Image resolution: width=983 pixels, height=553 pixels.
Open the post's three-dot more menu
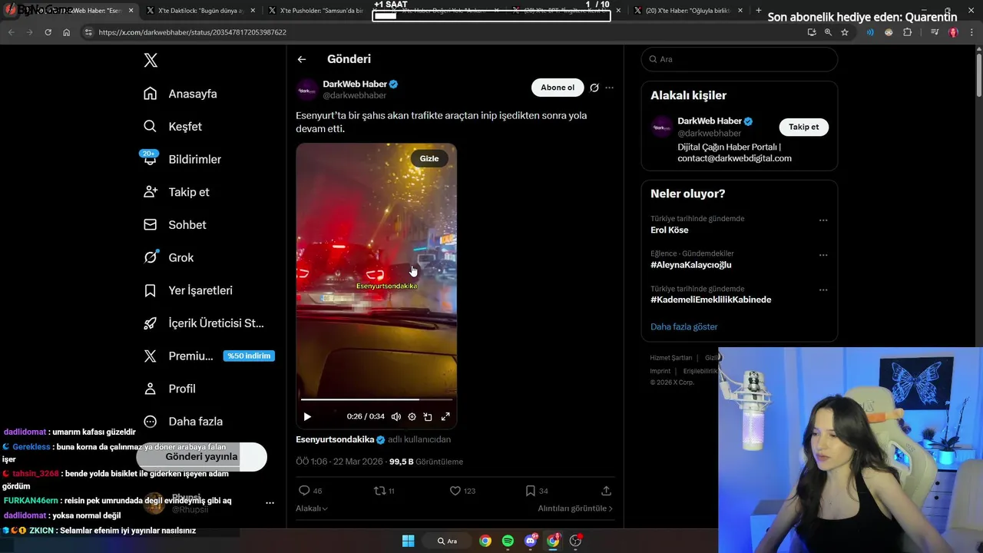610,88
